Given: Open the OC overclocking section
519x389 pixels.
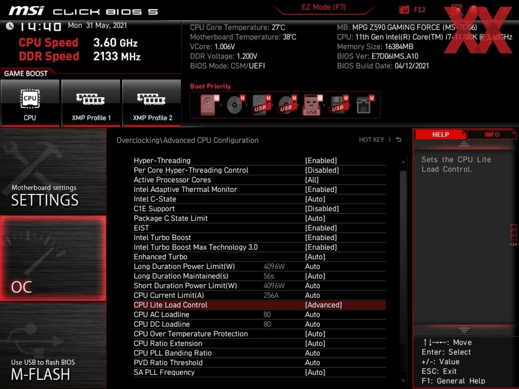Looking at the screenshot, I should tap(53, 259).
